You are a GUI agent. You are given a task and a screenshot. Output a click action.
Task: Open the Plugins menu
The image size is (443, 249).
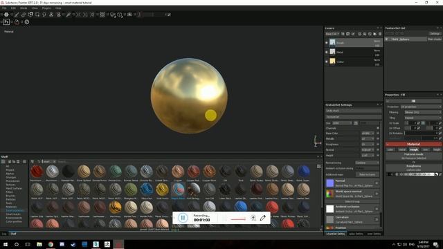[x=46, y=8]
